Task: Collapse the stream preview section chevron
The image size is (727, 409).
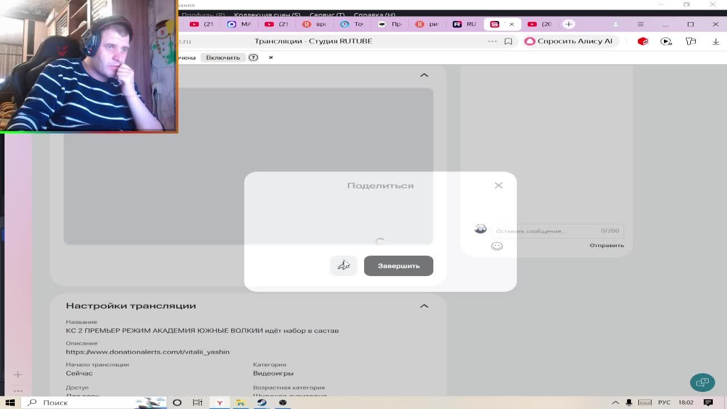Action: [x=424, y=75]
